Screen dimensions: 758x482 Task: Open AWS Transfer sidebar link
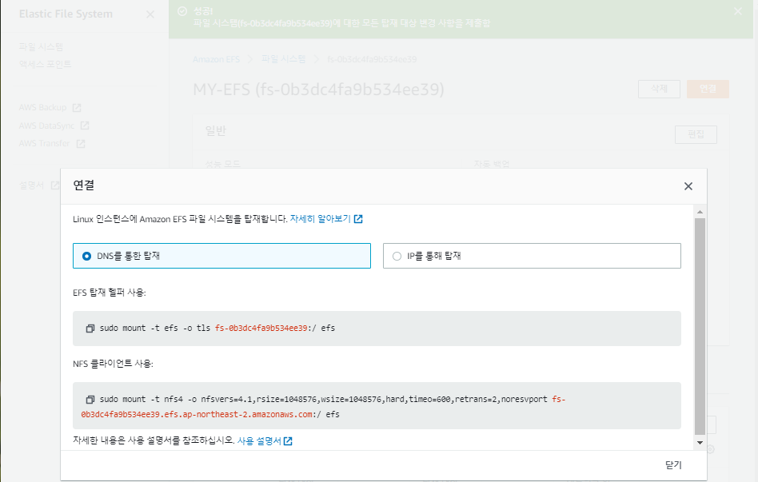(52, 144)
